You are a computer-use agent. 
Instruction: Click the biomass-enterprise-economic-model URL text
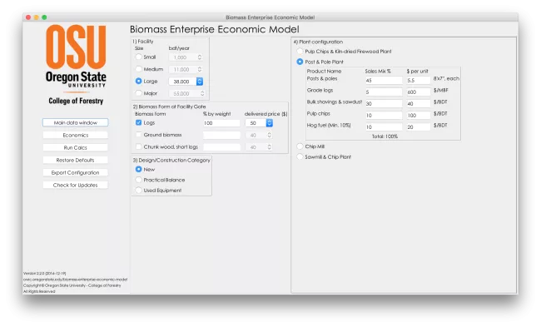pos(75,280)
